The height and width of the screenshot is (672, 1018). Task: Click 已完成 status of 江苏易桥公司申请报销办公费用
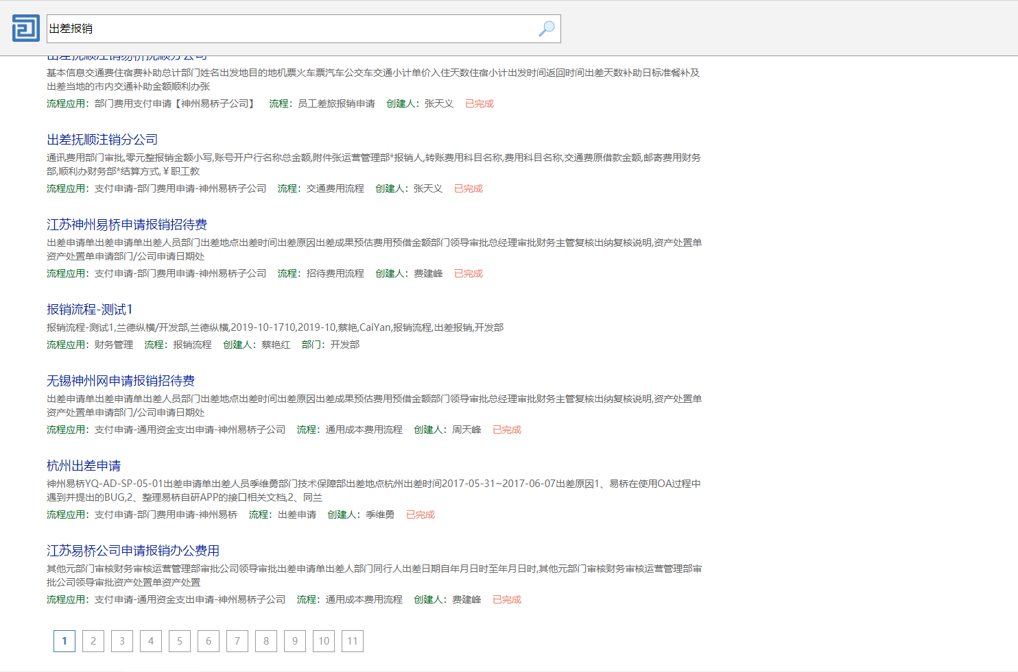[x=507, y=599]
